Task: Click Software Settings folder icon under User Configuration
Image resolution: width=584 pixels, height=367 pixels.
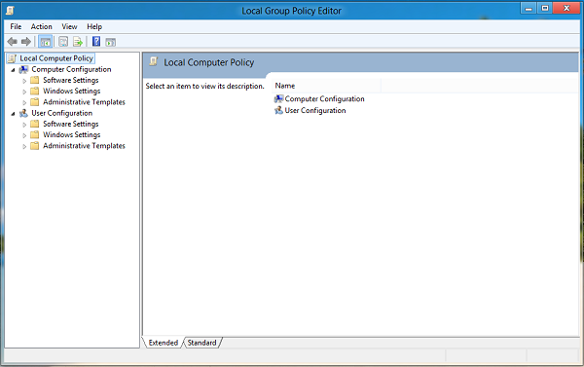Action: [x=35, y=124]
